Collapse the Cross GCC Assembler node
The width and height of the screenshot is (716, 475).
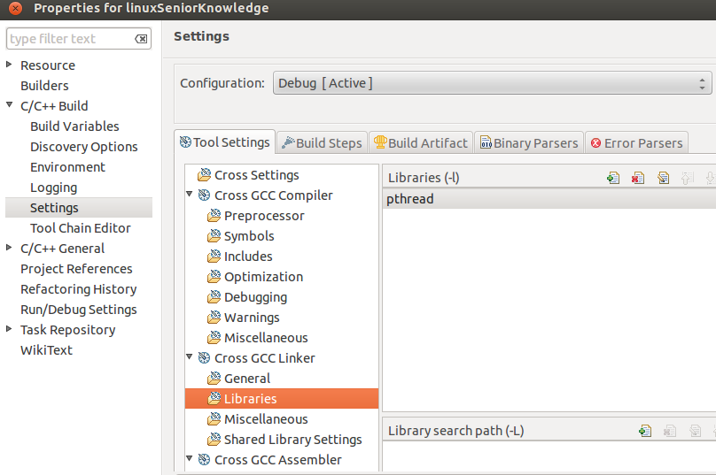[190, 458]
